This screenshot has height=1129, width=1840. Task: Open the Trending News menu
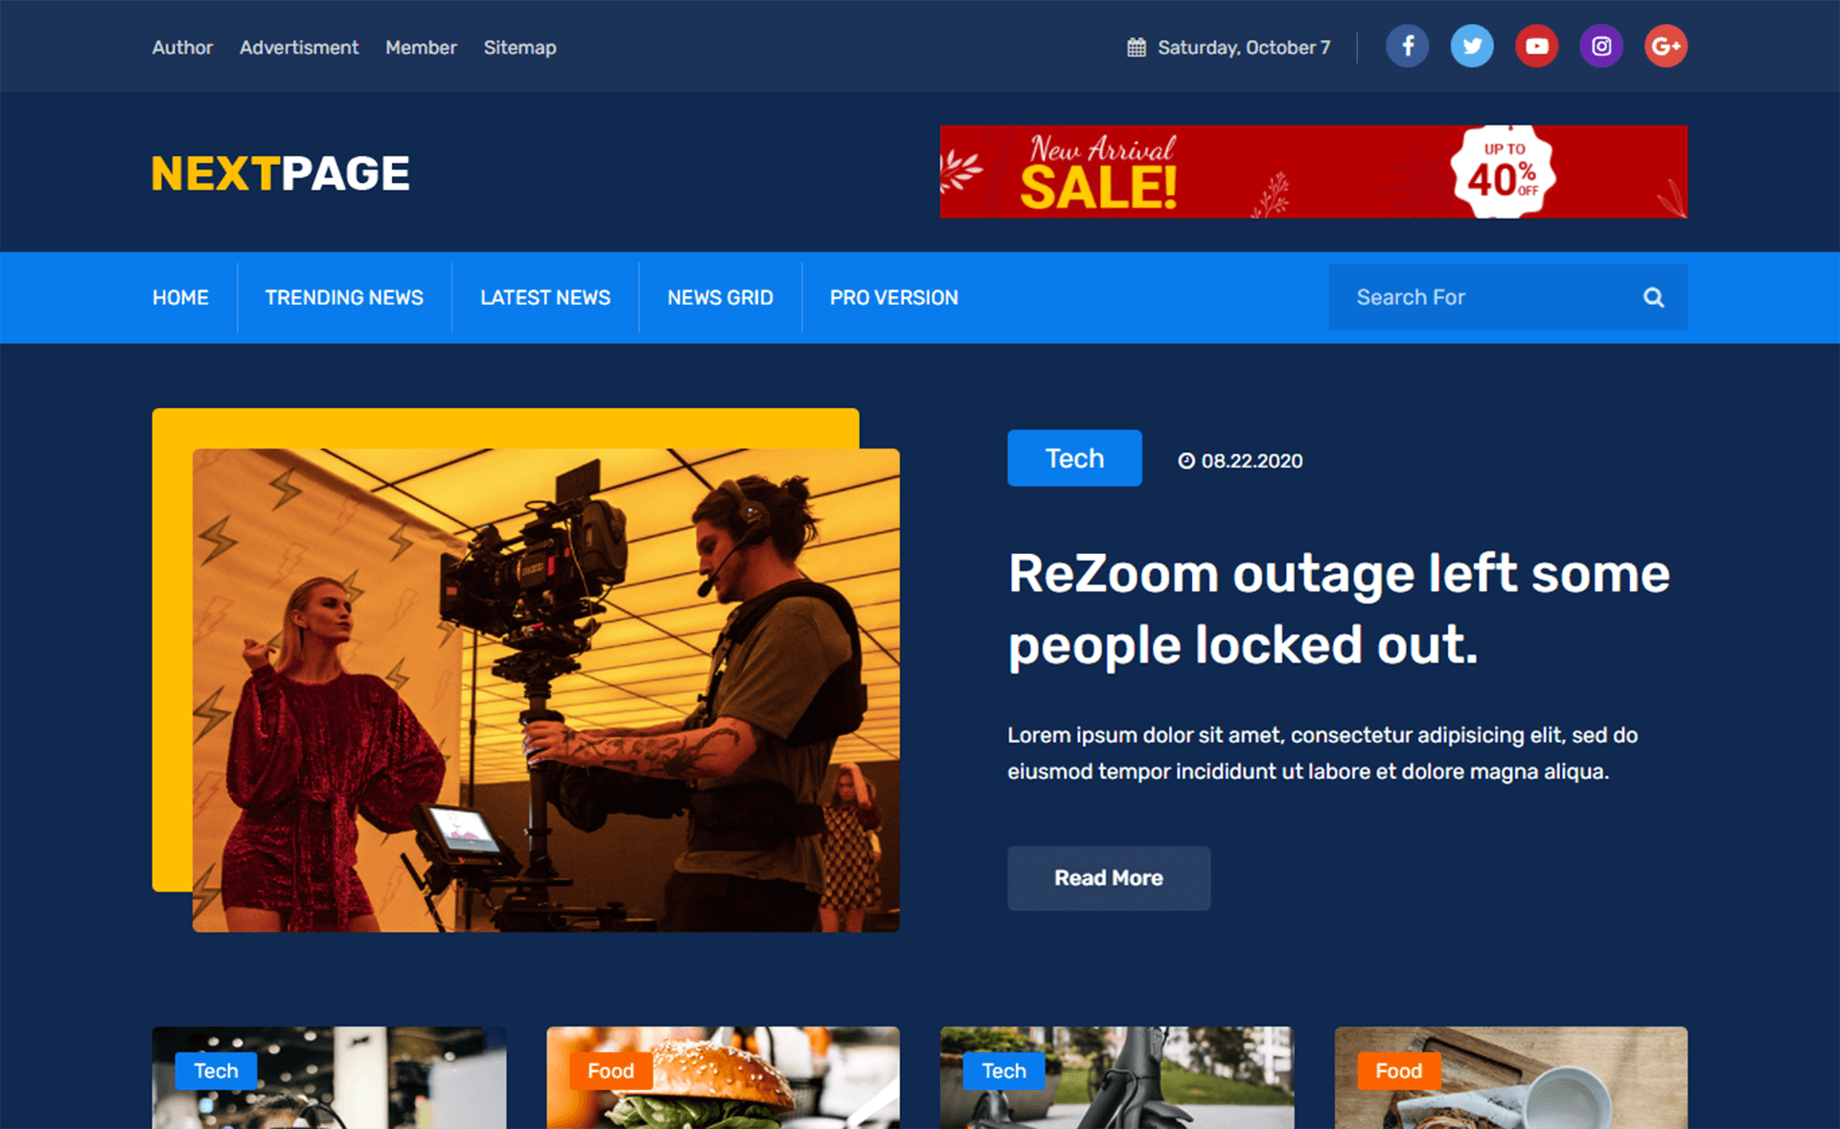(344, 297)
